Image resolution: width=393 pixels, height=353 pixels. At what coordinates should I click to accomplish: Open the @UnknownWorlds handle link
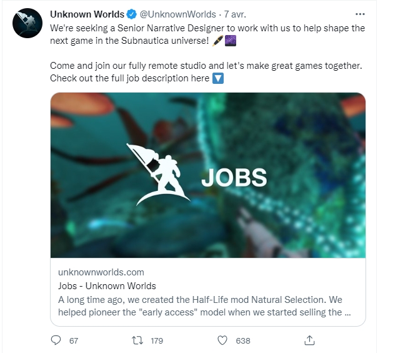click(x=177, y=14)
